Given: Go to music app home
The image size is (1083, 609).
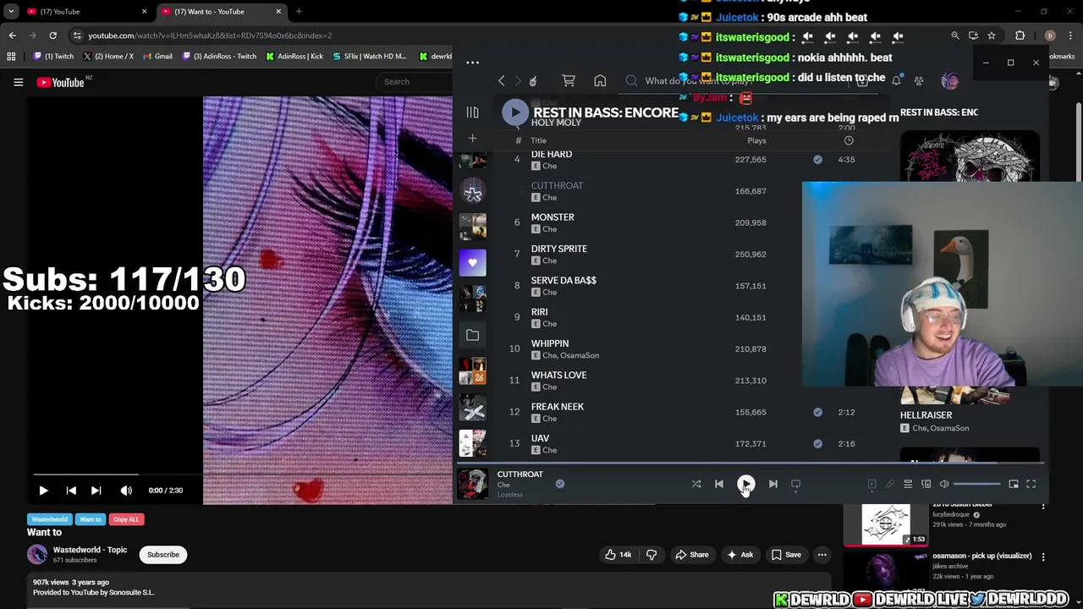Looking at the screenshot, I should tap(600, 81).
